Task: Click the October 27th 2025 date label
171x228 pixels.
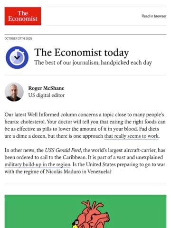Action: (19, 38)
